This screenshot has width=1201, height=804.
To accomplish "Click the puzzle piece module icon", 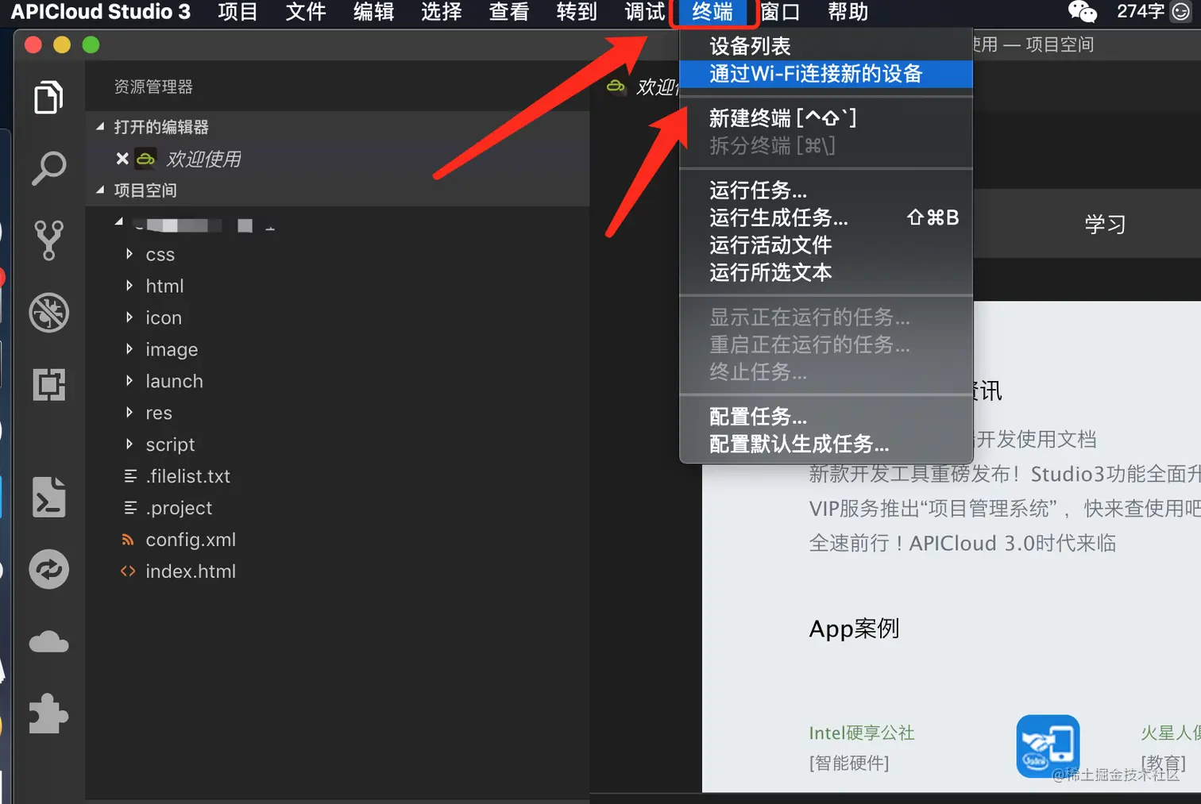I will coord(48,714).
